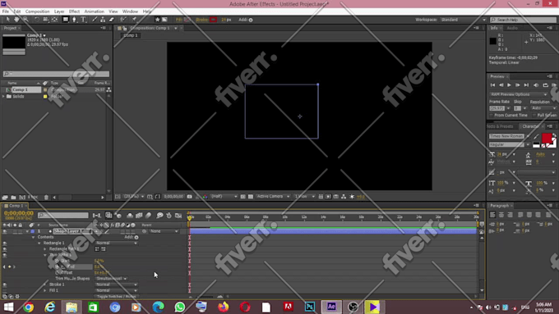The width and height of the screenshot is (559, 314).
Task: Jump to first frame in Preview panel
Action: [492, 85]
